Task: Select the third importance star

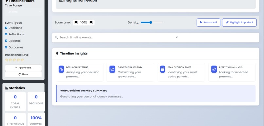Action: 14,60
